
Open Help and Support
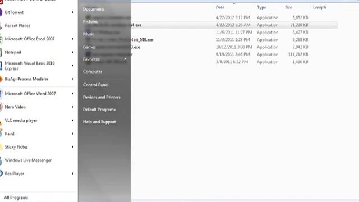(99, 122)
